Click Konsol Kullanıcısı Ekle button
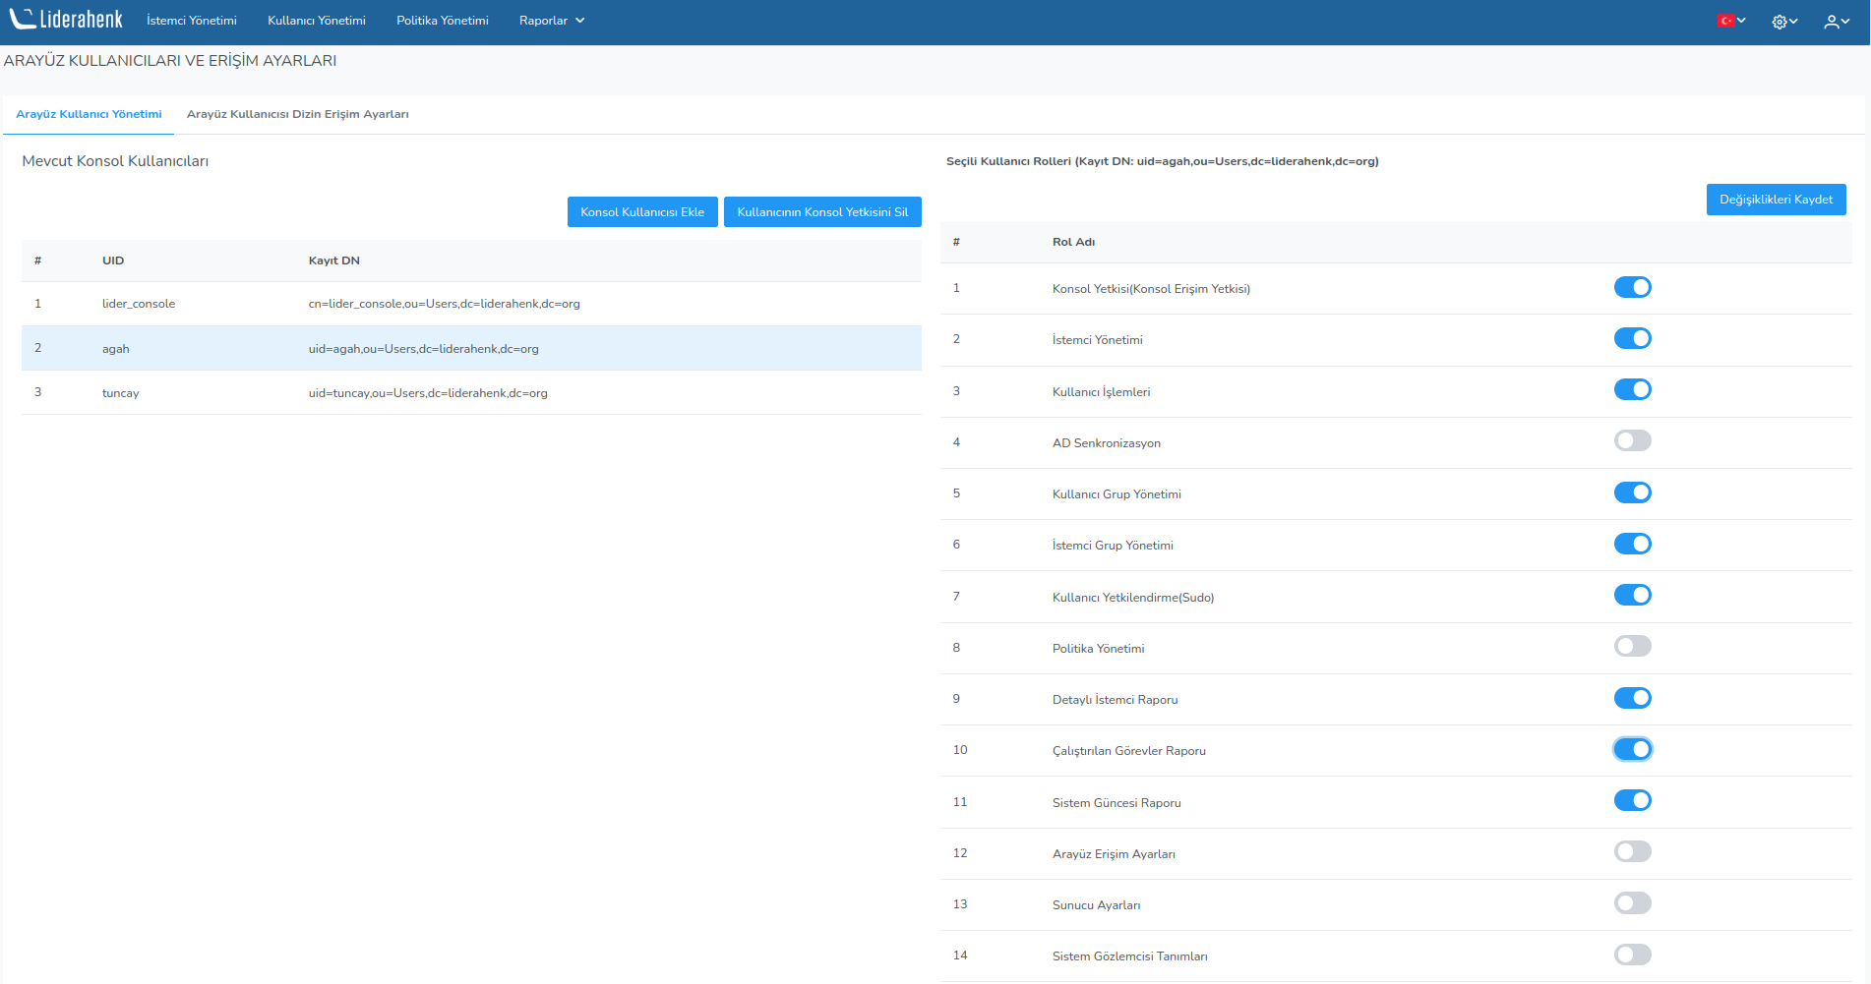Image resolution: width=1871 pixels, height=984 pixels. click(642, 211)
